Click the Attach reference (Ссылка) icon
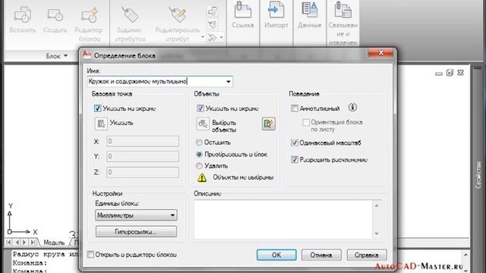The height and width of the screenshot is (273, 486). click(243, 10)
